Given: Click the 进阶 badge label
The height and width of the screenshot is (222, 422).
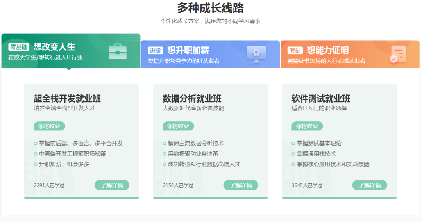Looking at the screenshot, I should coord(155,51).
